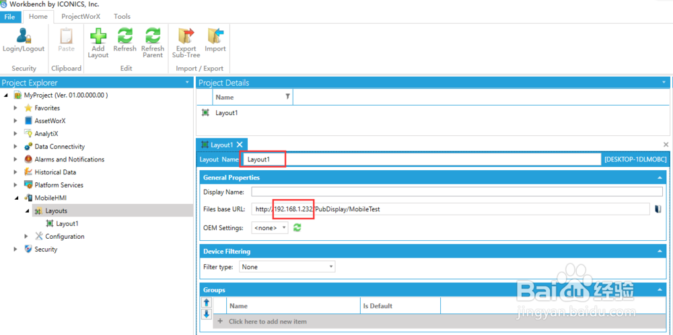This screenshot has width=673, height=335.
Task: Expand the Platform Services node
Action: point(16,185)
